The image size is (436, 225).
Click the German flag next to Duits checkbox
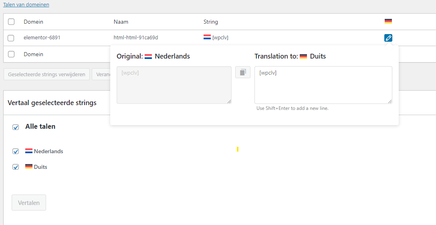tap(29, 167)
